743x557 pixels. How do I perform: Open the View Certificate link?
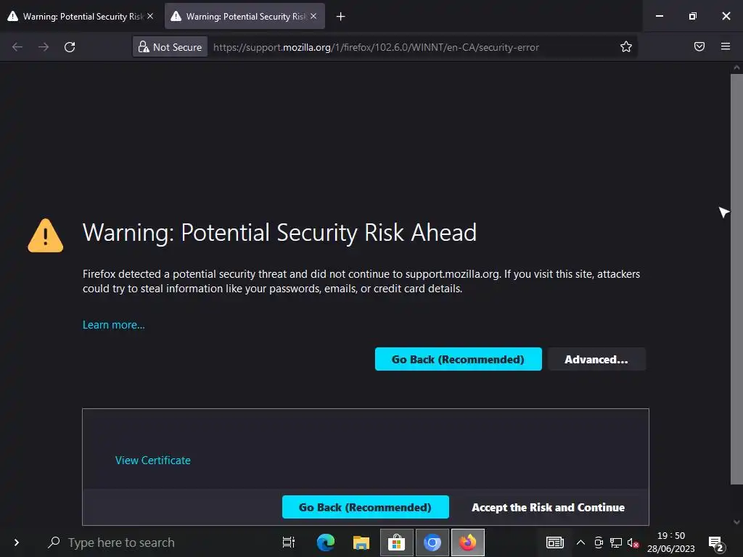[153, 461]
